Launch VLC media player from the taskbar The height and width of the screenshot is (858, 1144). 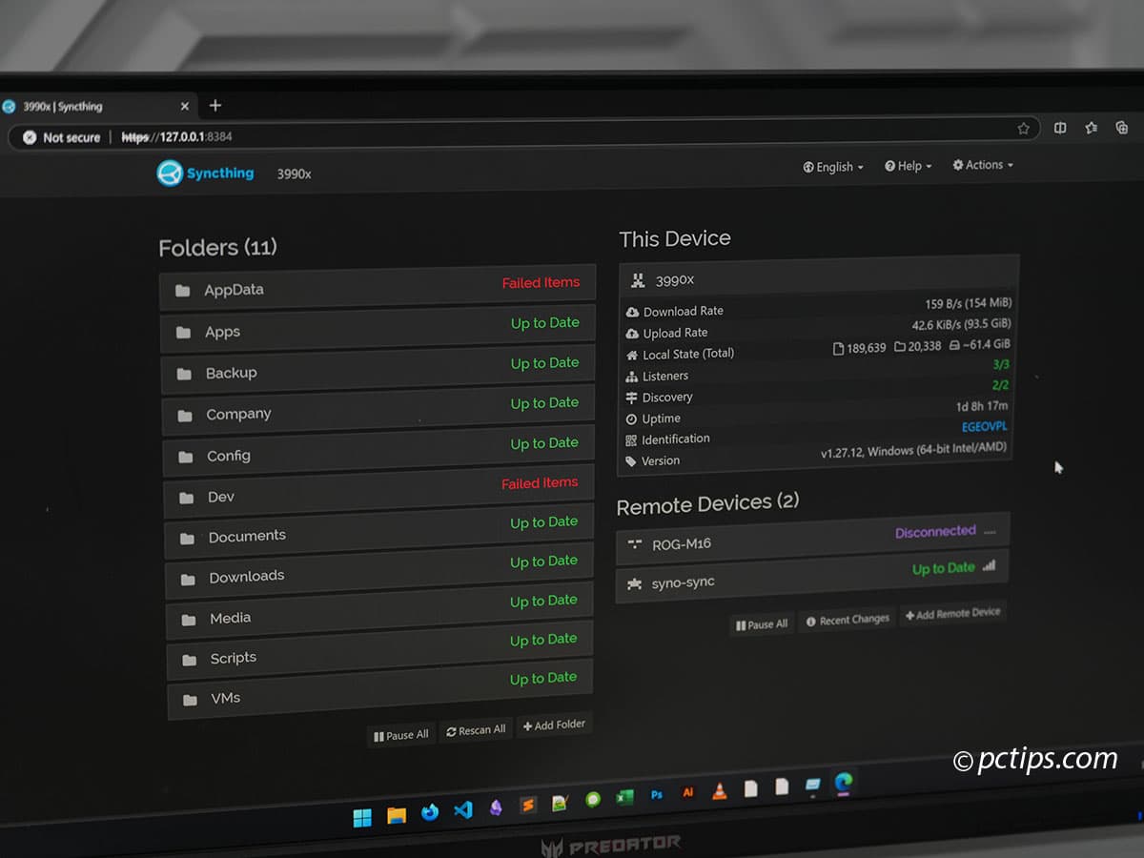point(720,791)
